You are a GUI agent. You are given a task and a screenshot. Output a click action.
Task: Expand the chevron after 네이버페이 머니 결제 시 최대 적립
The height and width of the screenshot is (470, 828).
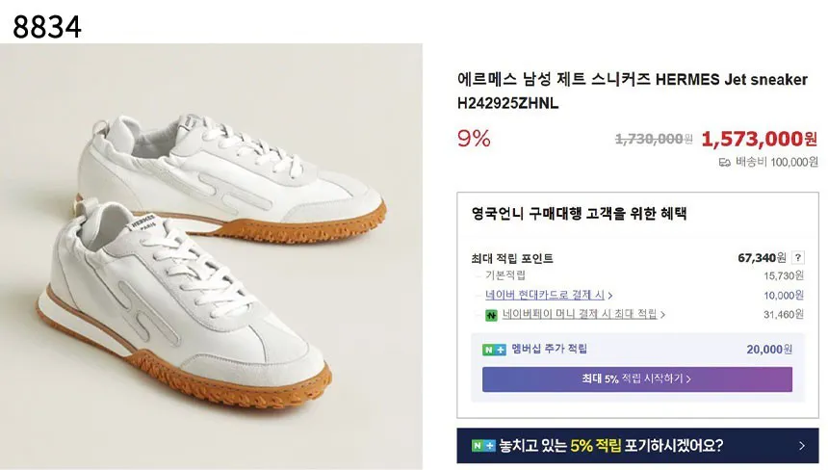point(663,314)
